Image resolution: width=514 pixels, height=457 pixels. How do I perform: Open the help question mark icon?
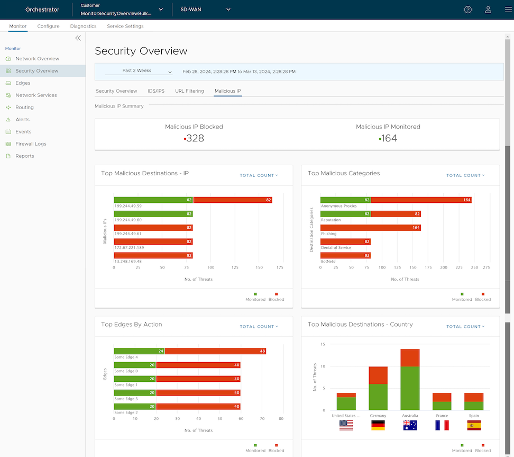click(x=467, y=10)
